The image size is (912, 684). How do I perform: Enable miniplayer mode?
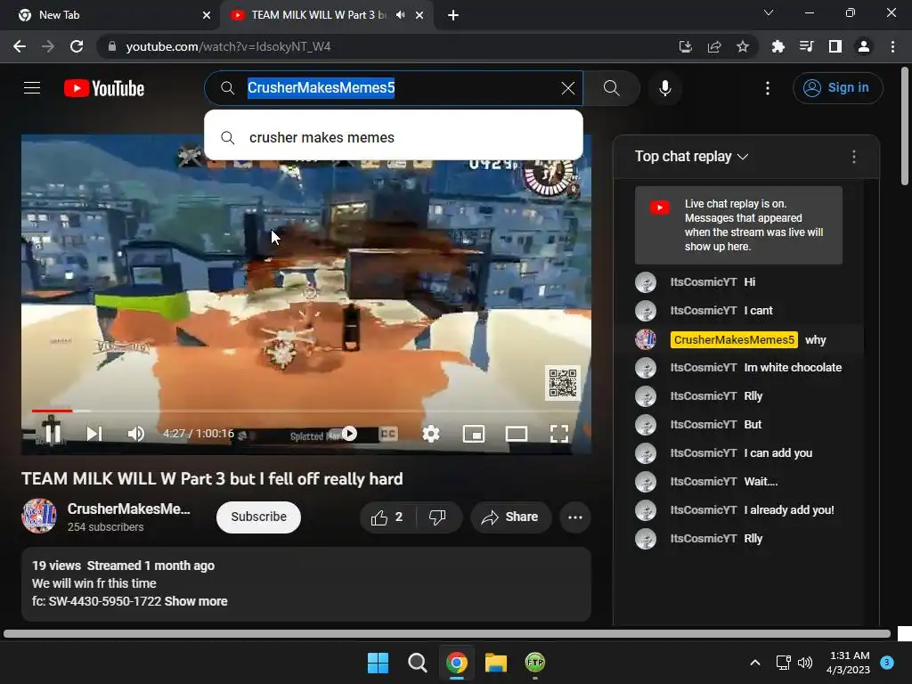point(474,434)
